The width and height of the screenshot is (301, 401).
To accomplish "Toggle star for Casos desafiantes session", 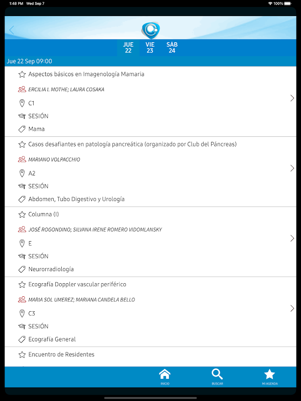I will tap(22, 144).
